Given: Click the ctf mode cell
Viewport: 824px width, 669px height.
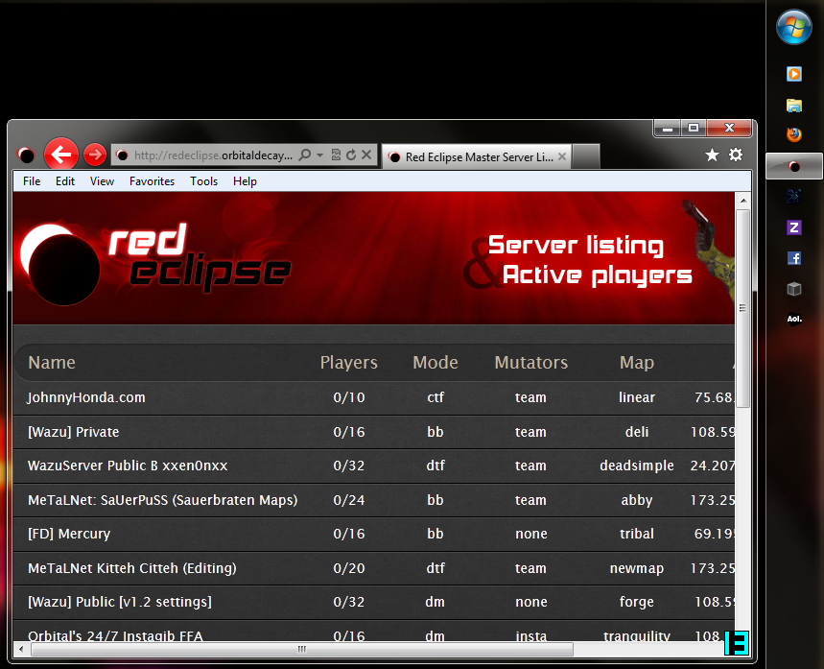Looking at the screenshot, I should pos(436,397).
